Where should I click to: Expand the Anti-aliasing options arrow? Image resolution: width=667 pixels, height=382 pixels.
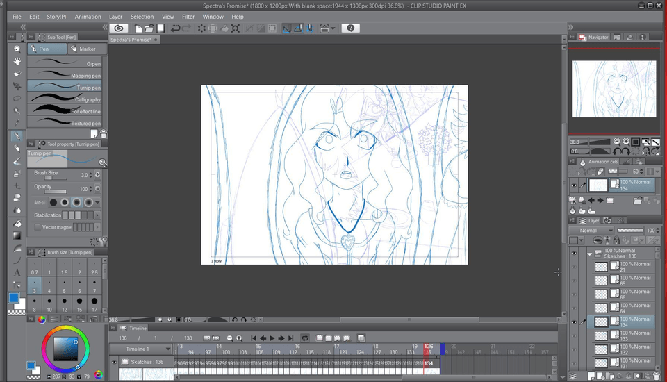[x=97, y=203]
